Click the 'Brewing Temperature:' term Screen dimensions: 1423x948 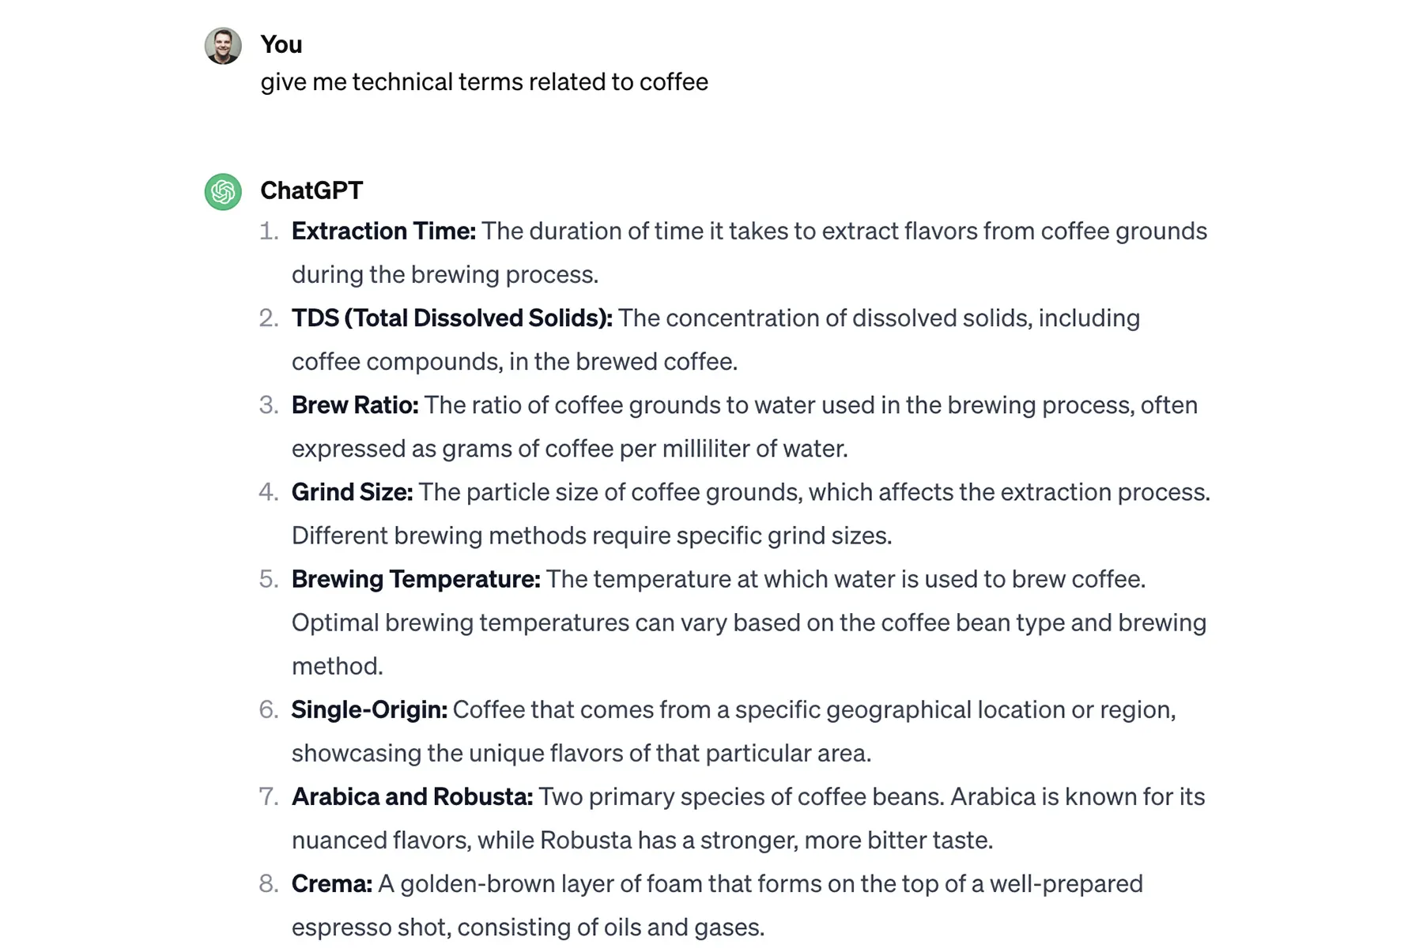tap(416, 579)
